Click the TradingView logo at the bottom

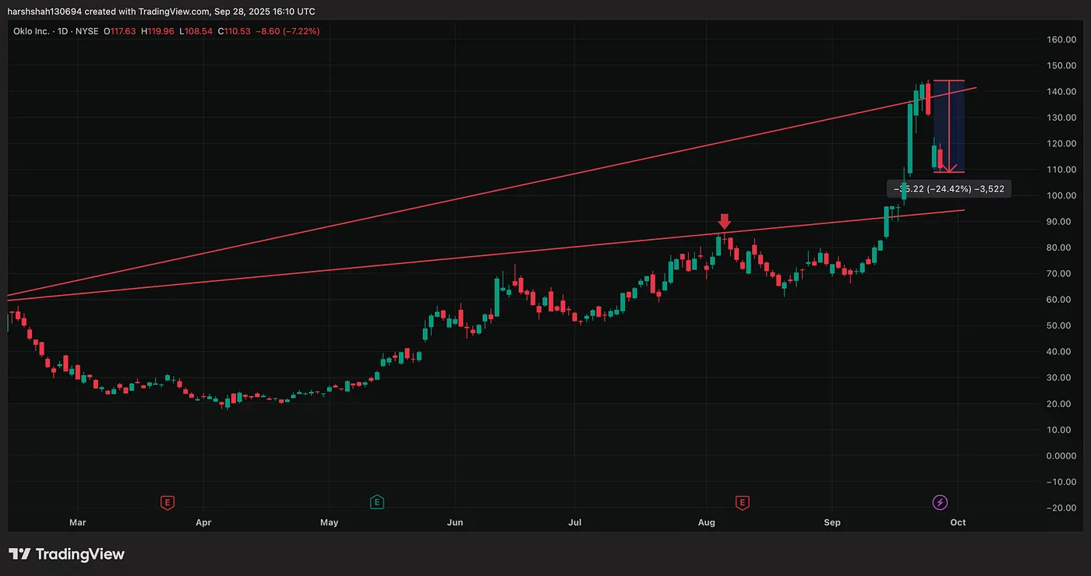click(x=66, y=554)
